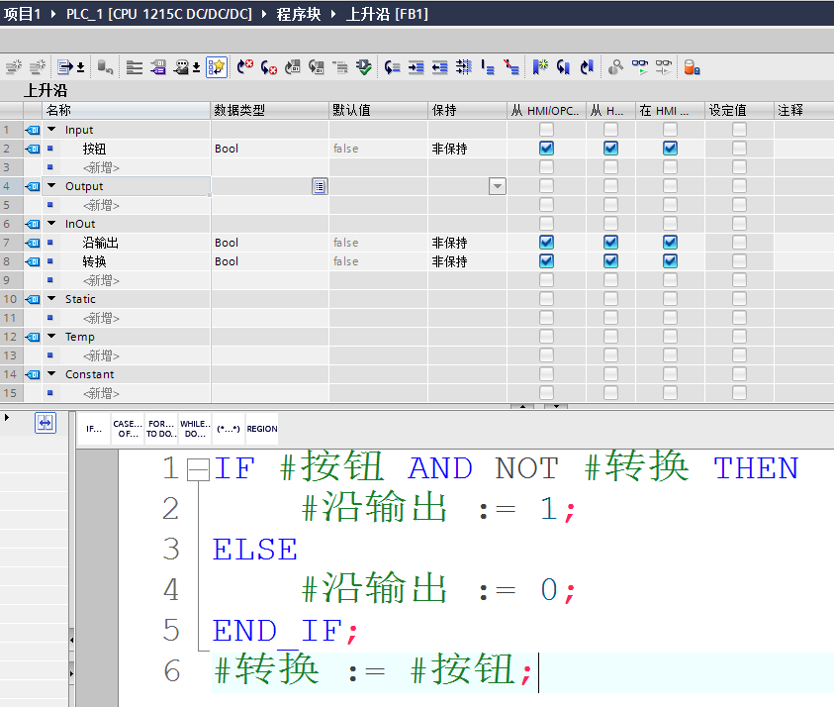Uncheck HMI/OPC access for 按钮 row
834x707 pixels.
546,149
